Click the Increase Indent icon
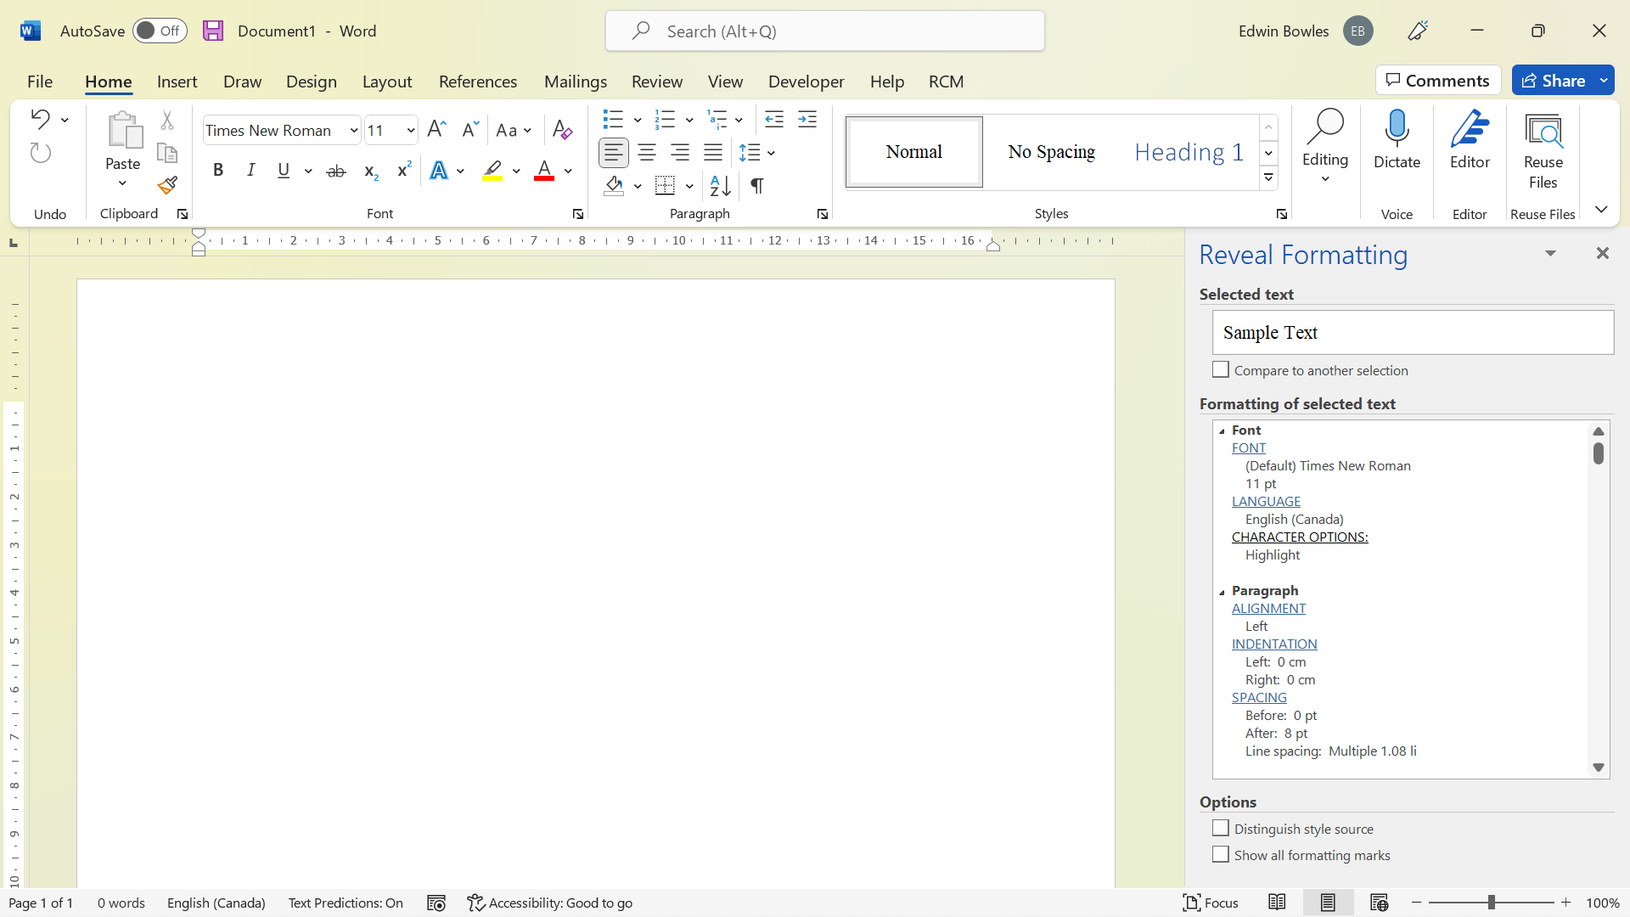 pos(807,119)
